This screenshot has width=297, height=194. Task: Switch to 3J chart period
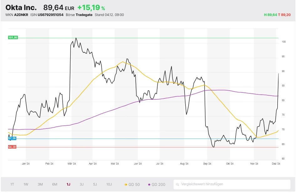pyautogui.click(x=82, y=184)
